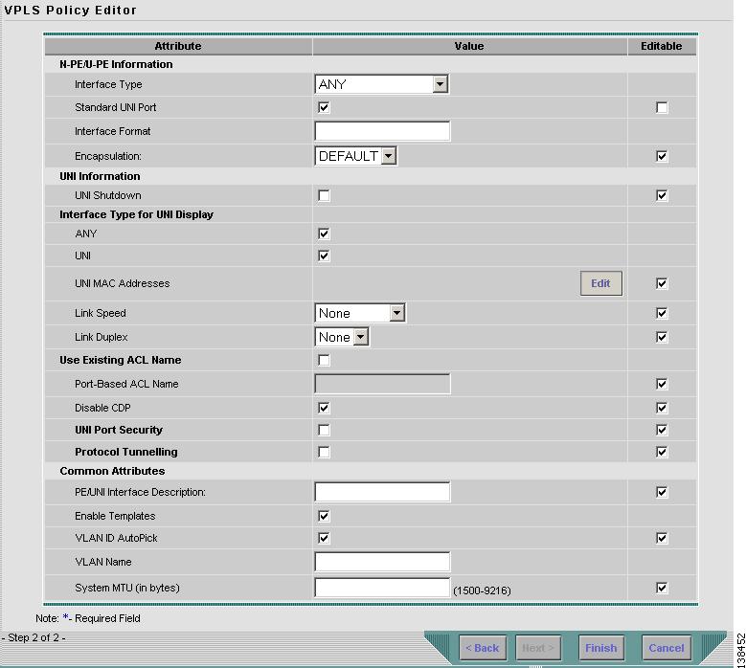
Task: Toggle the VLAN ID AutoPick editable checkbox
Action: [x=662, y=538]
